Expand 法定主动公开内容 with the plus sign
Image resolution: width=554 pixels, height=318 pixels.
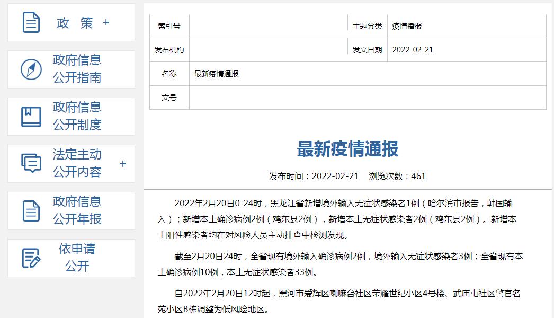click(123, 164)
